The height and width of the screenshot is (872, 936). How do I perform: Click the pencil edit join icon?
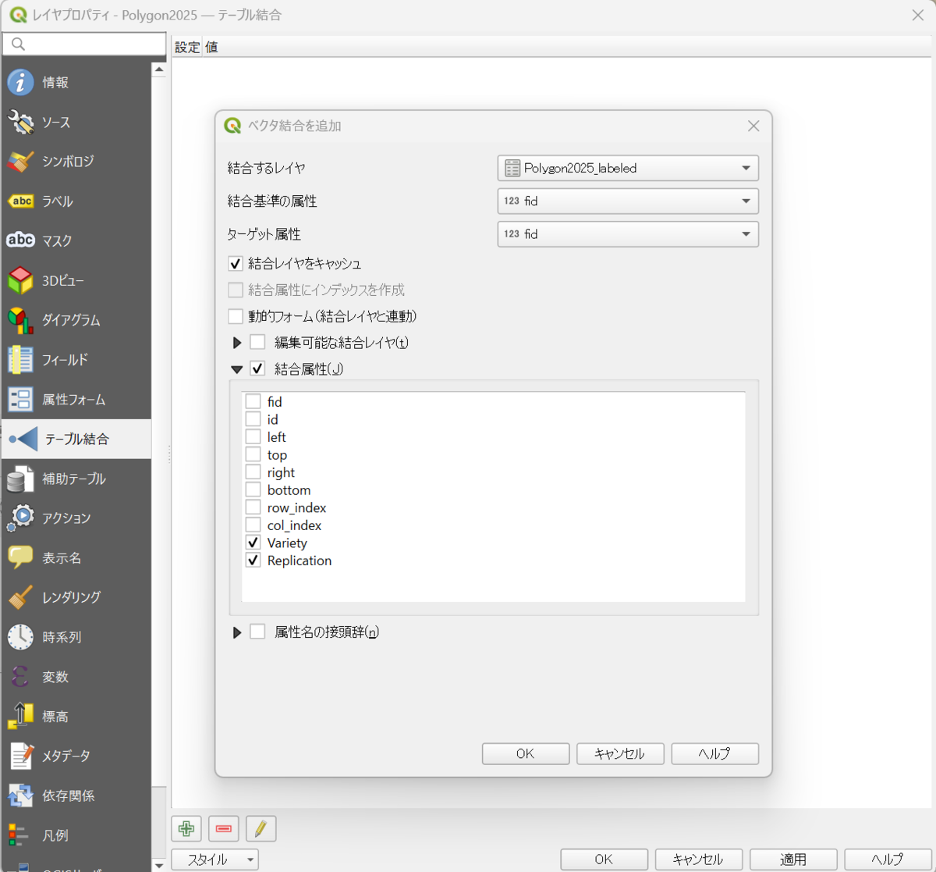tap(261, 828)
